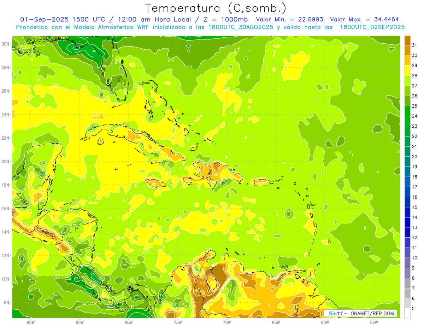
Task: Click the "75W" longitude axis label
Action: tap(178, 322)
